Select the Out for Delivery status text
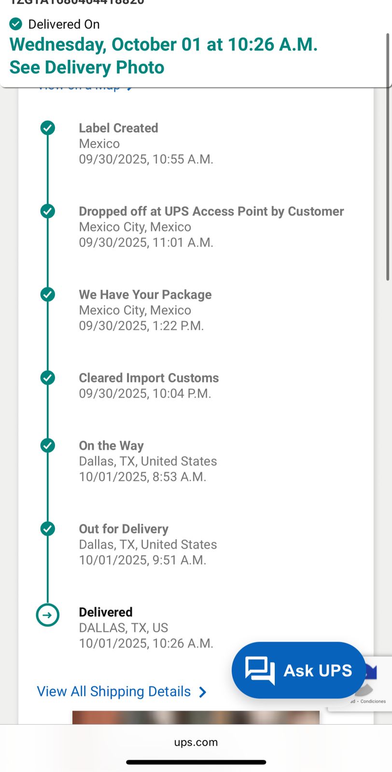This screenshot has height=772, width=392. 124,529
